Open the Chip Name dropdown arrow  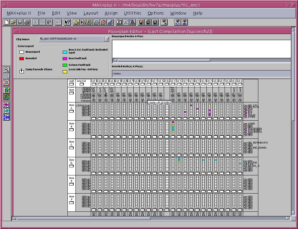pos(107,39)
